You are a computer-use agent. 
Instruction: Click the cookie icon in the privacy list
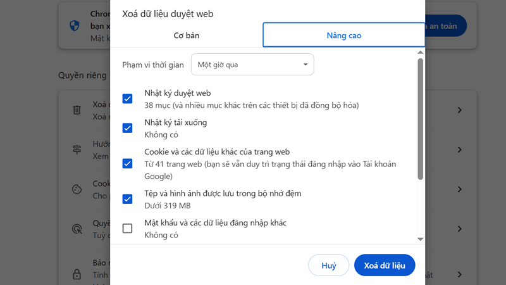(77, 189)
